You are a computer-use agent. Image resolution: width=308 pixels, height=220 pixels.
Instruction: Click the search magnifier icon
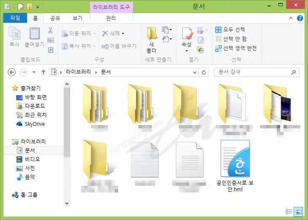[x=294, y=72]
